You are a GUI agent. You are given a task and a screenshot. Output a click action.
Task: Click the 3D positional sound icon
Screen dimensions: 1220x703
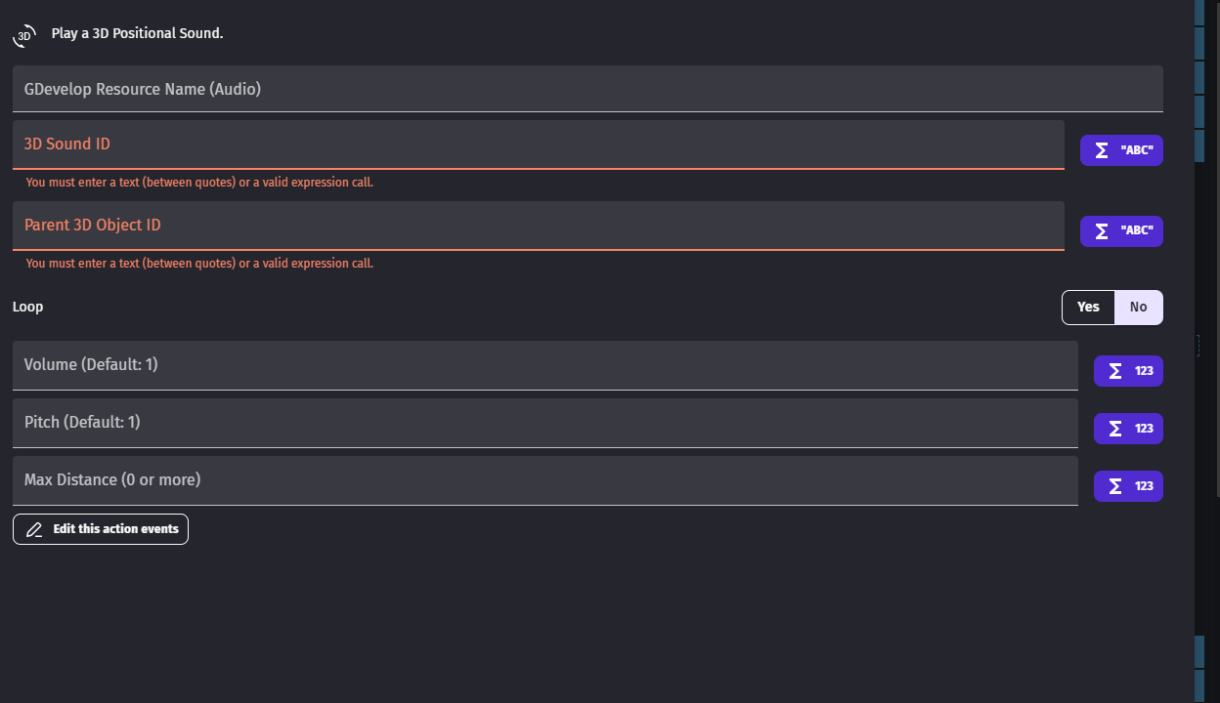24,35
